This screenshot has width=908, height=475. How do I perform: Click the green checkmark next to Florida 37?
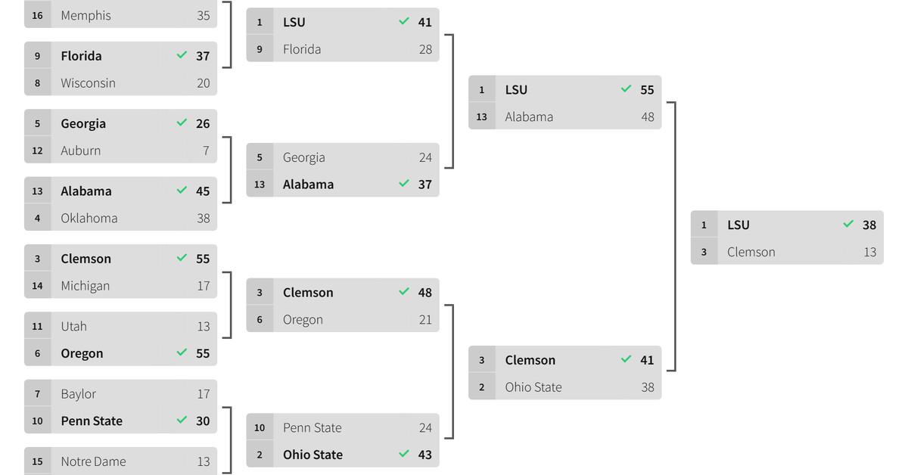[x=182, y=55]
